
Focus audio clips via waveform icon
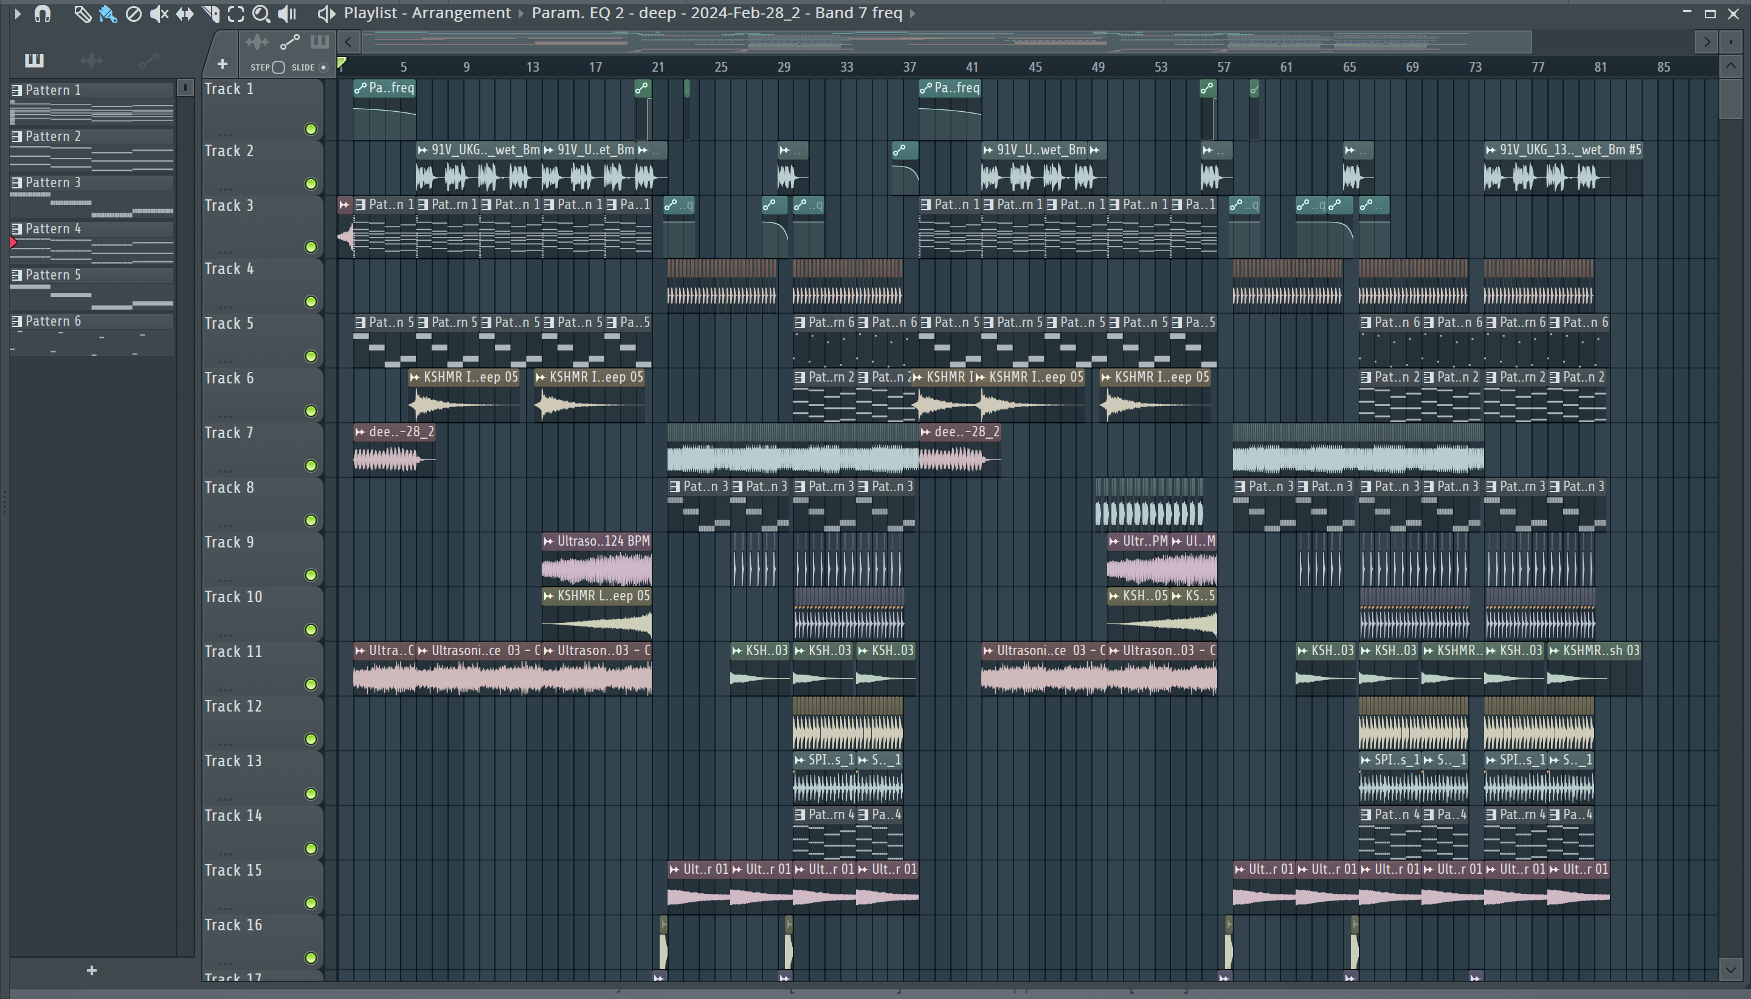[257, 42]
